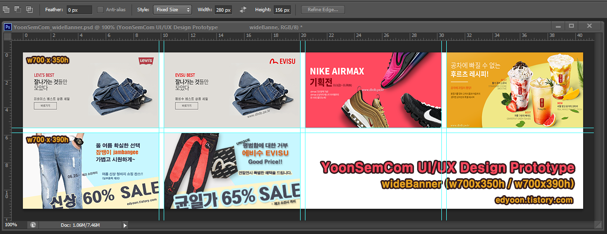Screen dimensions: 607x234
Task: Click the status bar preview icon beside 100%
Action: (x=33, y=225)
